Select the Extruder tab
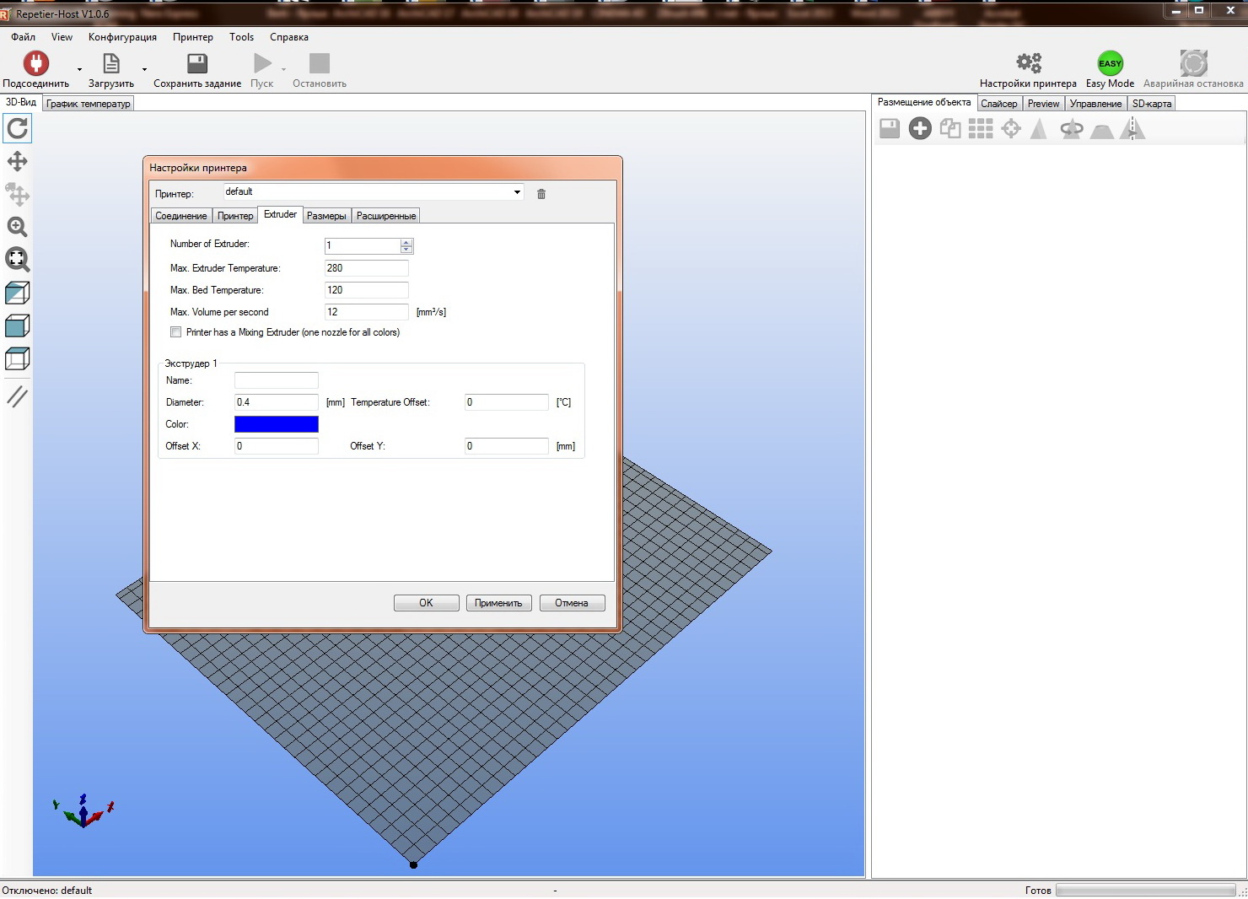This screenshot has width=1248, height=899. [280, 214]
